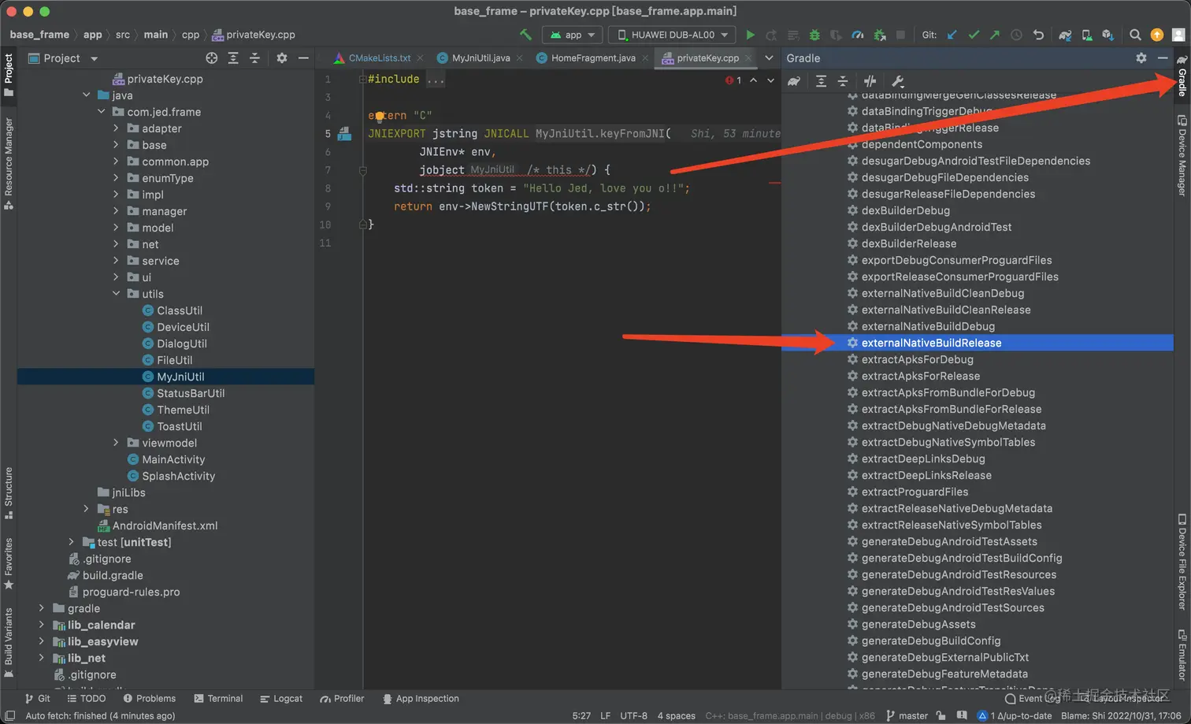Screen dimensions: 1191x724
Task: Toggle Gradle offline mode icon
Action: 870,81
